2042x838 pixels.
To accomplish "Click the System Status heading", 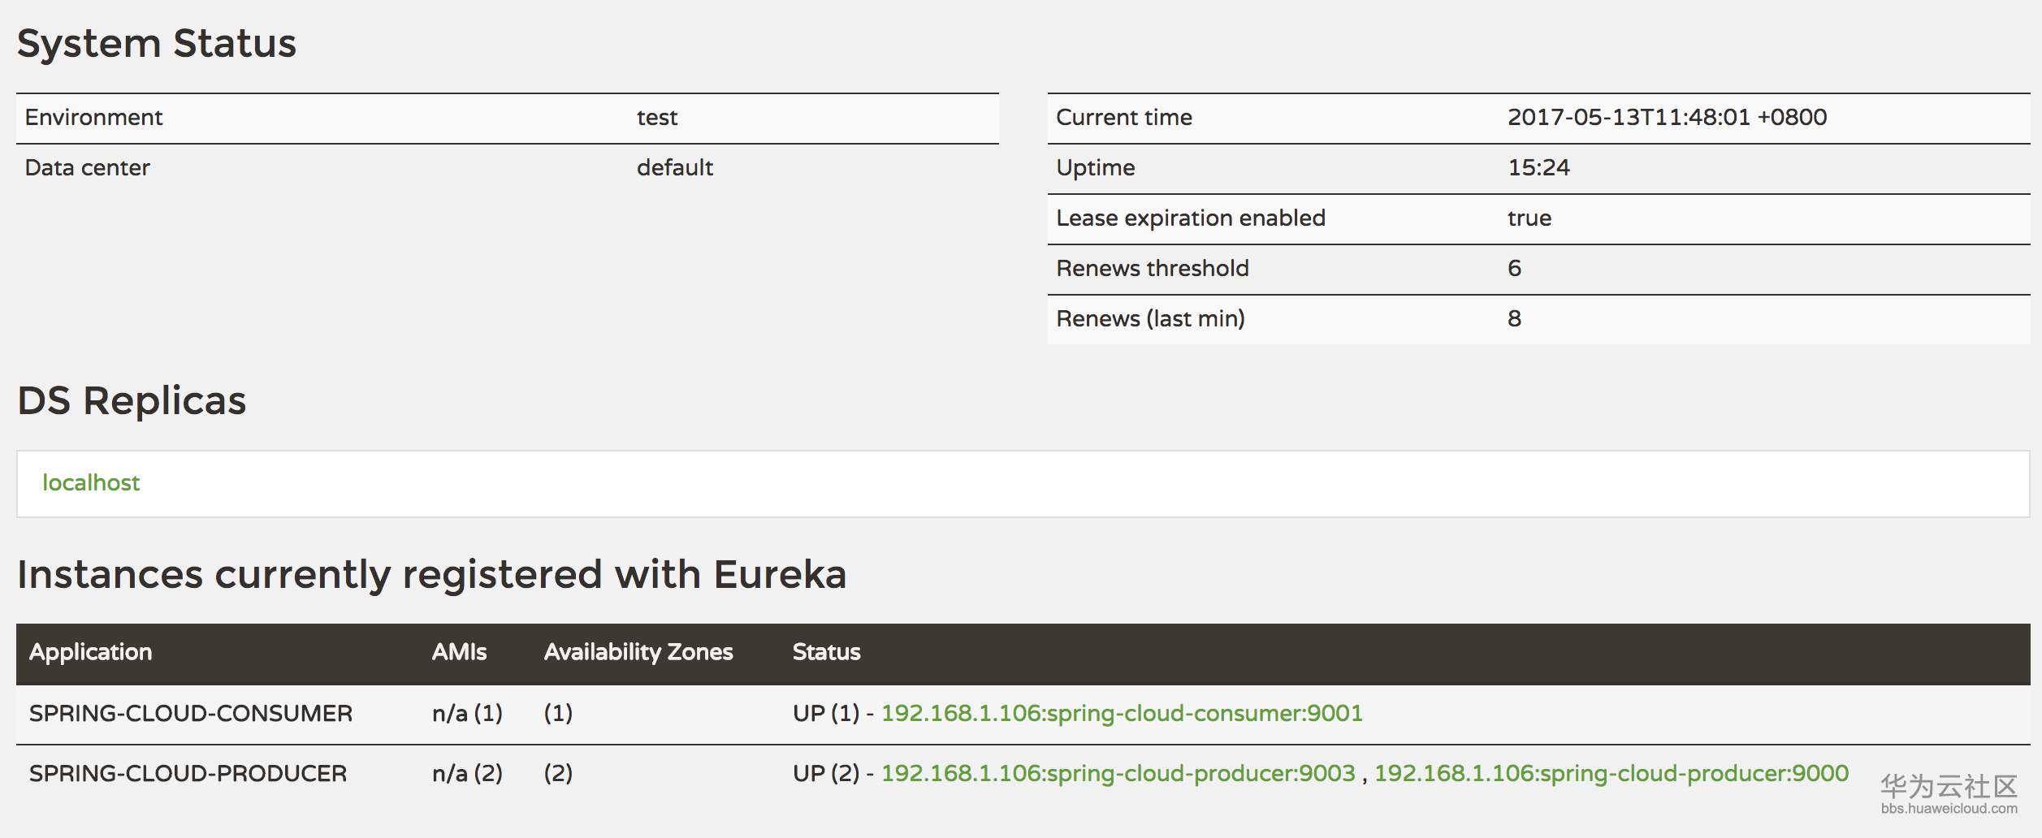I will (157, 43).
